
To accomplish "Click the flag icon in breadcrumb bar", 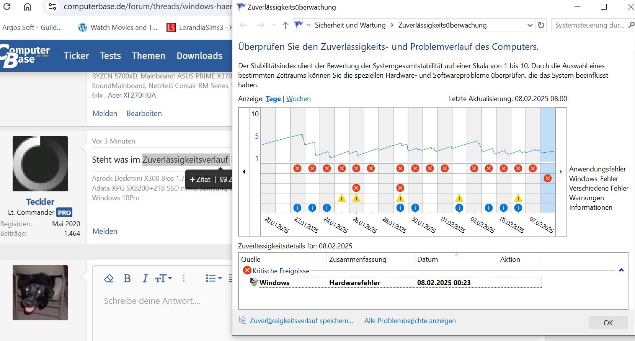I will coord(299,25).
